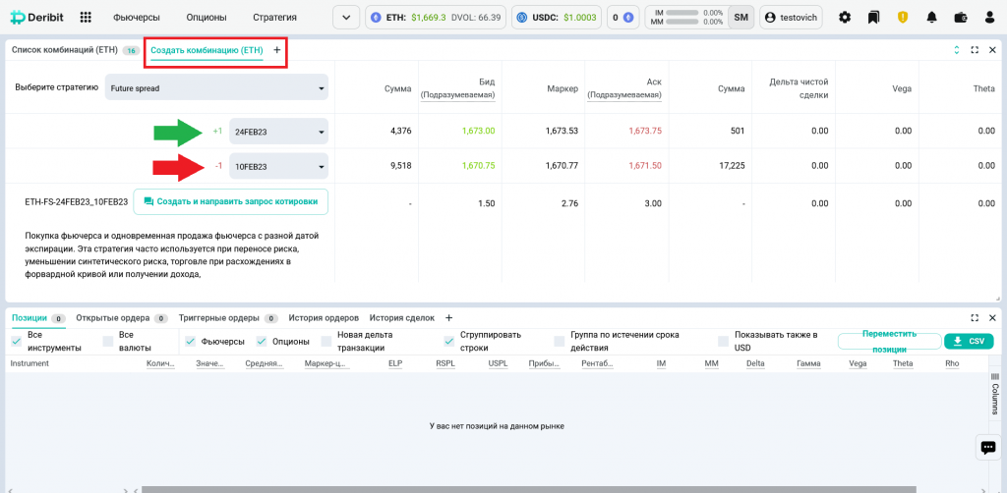This screenshot has height=493, width=1007.
Task: Download positions as CSV
Action: (x=968, y=341)
